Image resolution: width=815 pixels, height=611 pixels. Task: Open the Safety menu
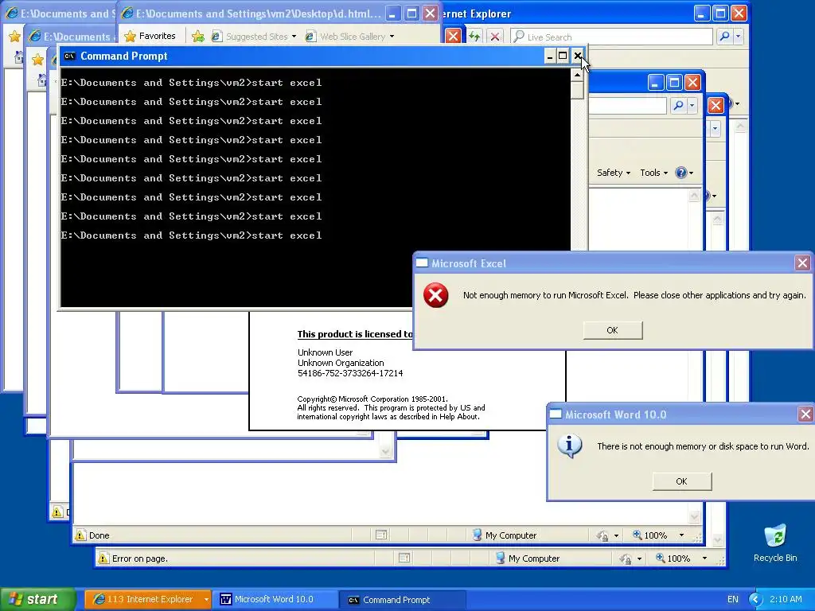[x=614, y=173]
